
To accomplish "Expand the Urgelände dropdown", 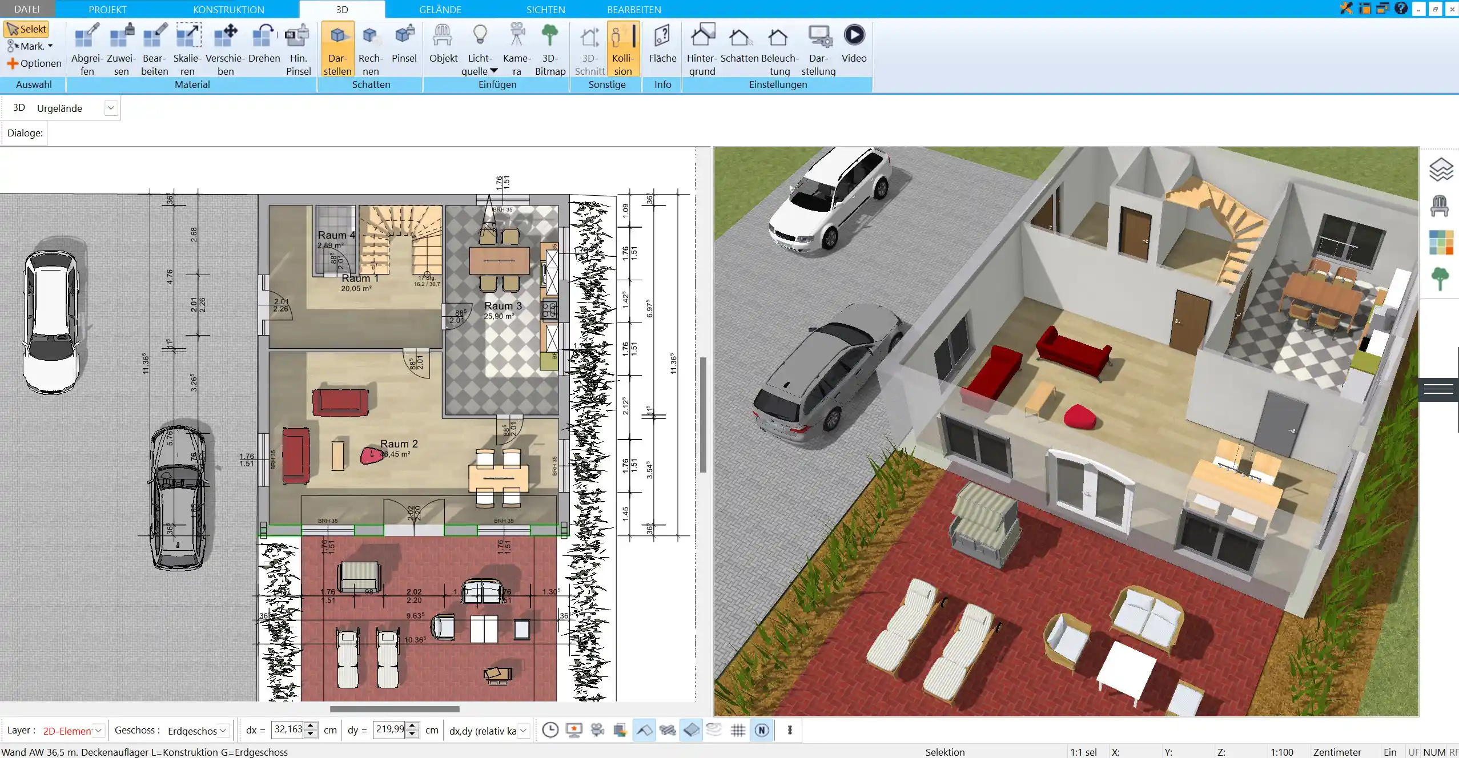I will [x=111, y=108].
